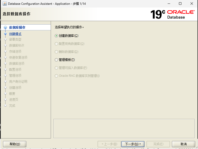Choose the 管理模板(T) radio option
This screenshot has height=149, width=198.
coord(65,60)
